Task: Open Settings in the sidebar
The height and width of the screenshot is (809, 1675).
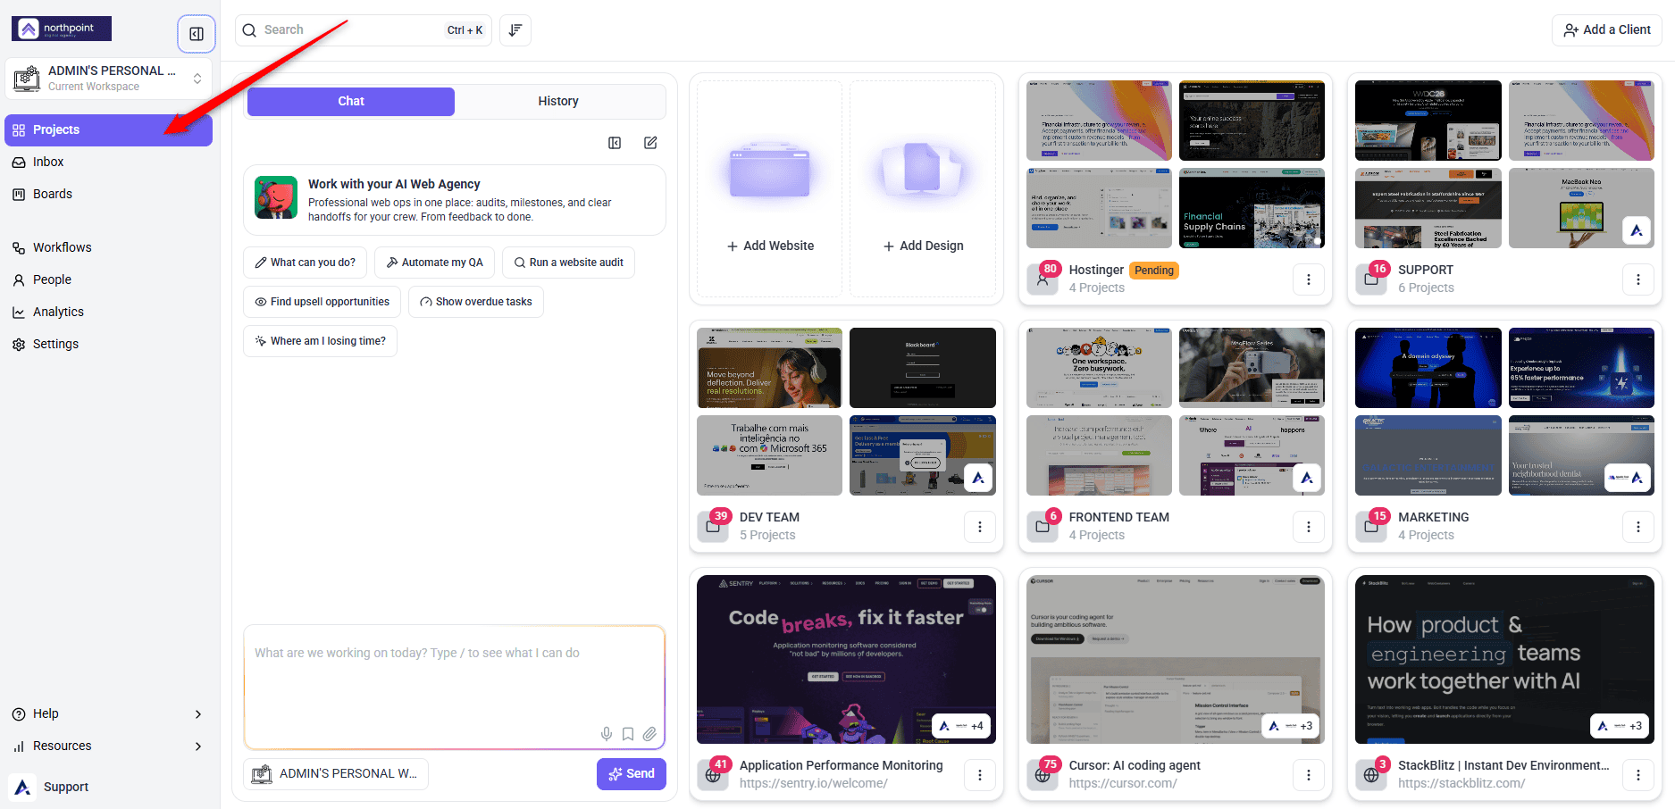Action: coord(108,345)
